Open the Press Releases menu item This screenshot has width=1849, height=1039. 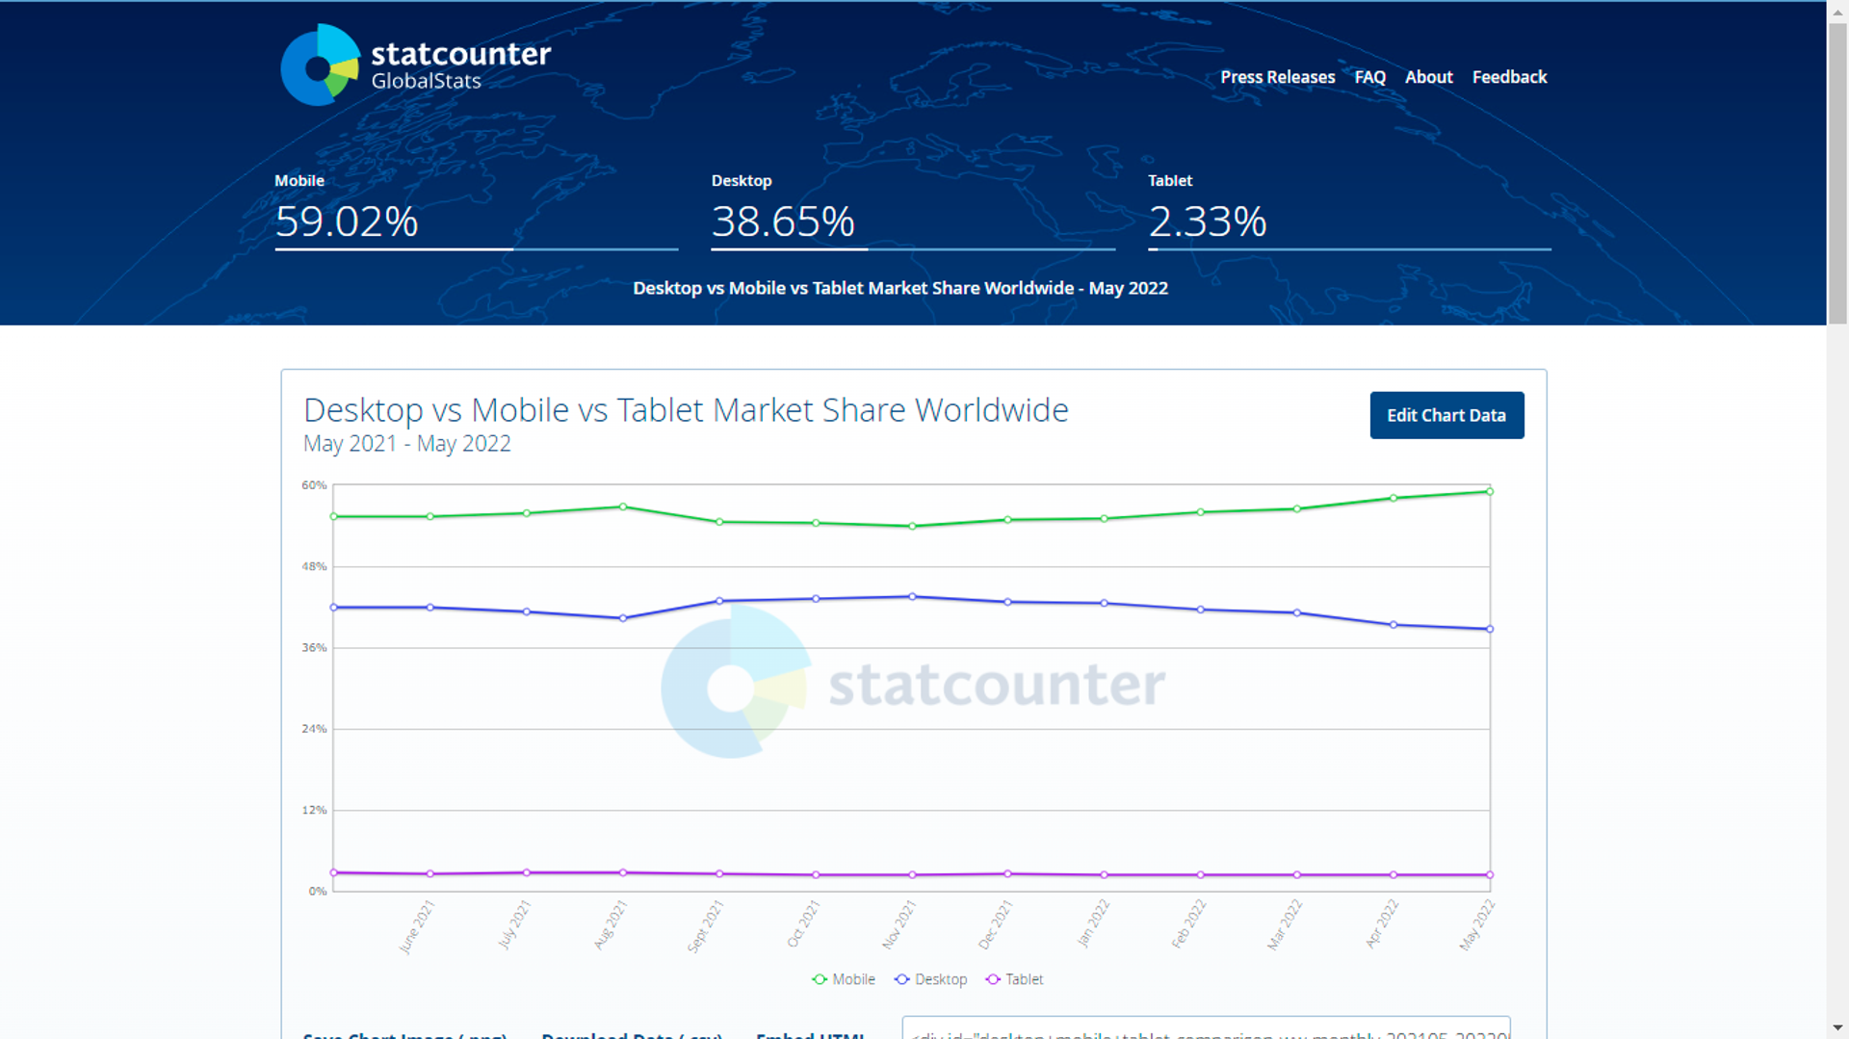tap(1277, 77)
